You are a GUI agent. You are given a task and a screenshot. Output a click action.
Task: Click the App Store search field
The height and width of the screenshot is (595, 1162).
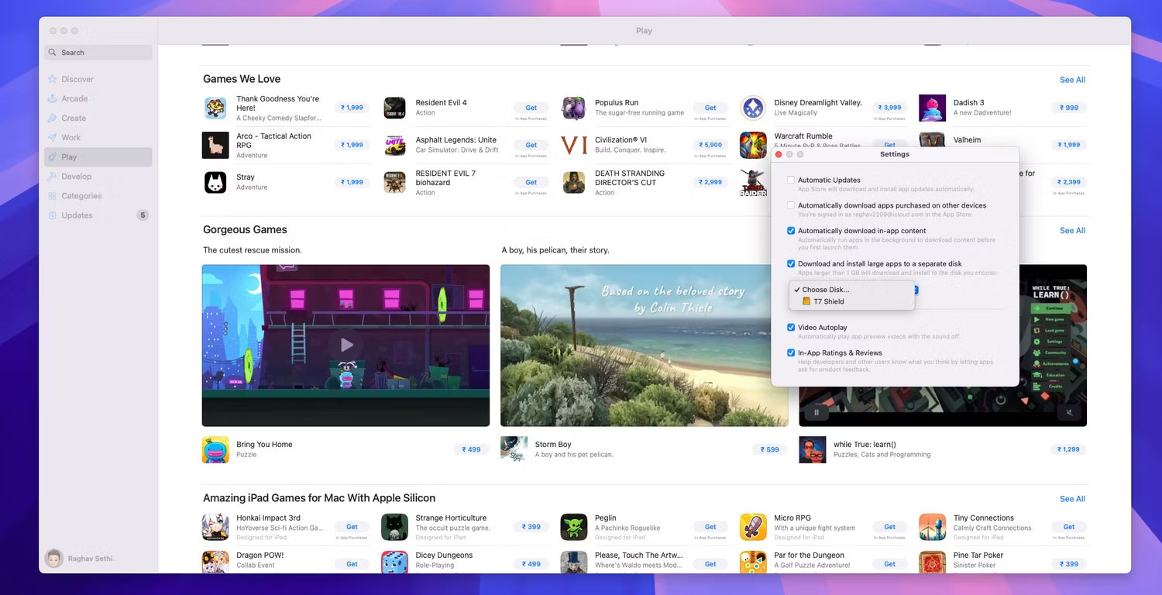point(98,53)
